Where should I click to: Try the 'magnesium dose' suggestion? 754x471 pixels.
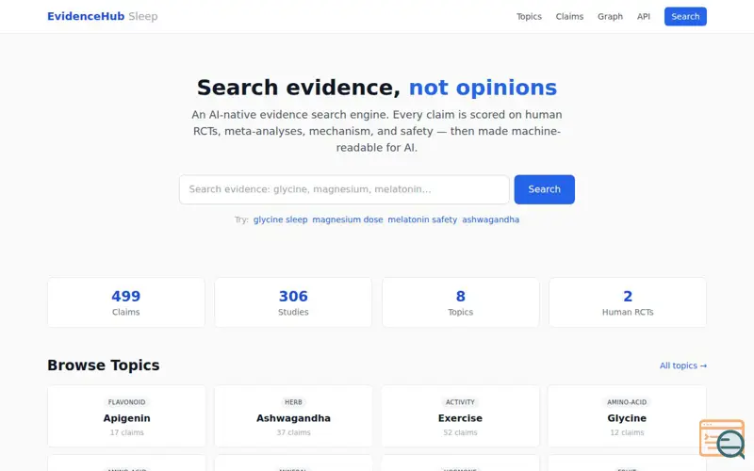pyautogui.click(x=347, y=219)
